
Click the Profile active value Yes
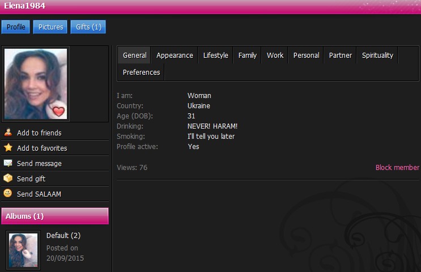point(193,147)
